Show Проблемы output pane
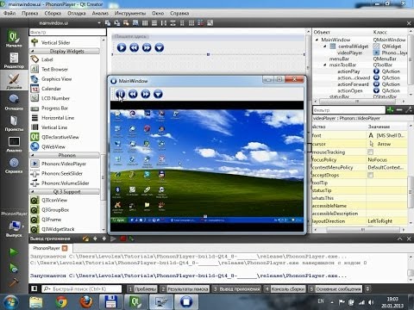 click(x=142, y=288)
